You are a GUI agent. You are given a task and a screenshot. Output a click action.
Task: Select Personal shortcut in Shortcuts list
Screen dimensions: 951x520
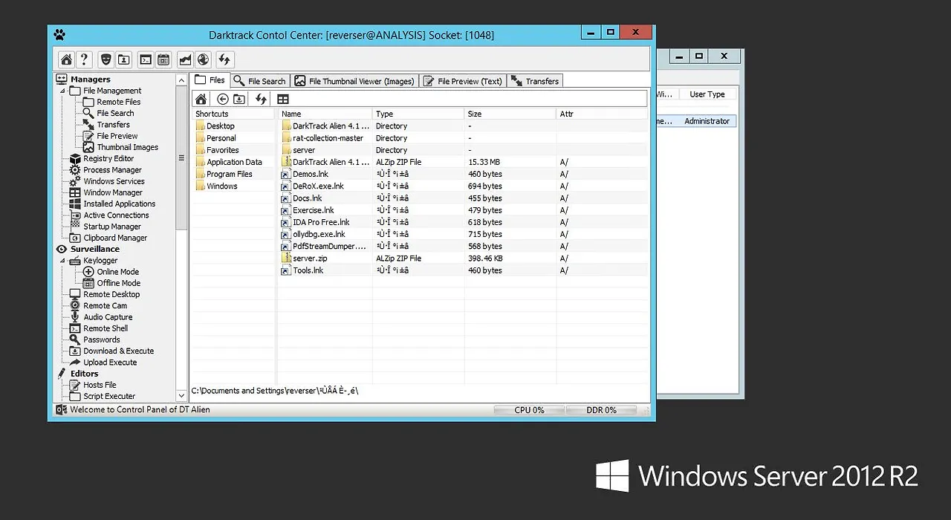pos(221,138)
